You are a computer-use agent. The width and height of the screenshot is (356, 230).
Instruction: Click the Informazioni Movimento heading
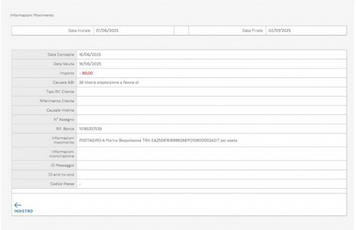point(32,15)
